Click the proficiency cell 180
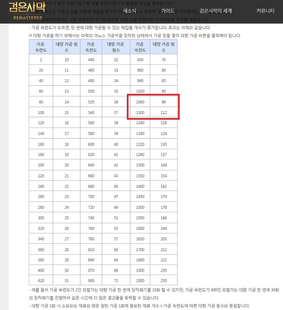Viewport: 283px width, 310px height. tap(41, 155)
